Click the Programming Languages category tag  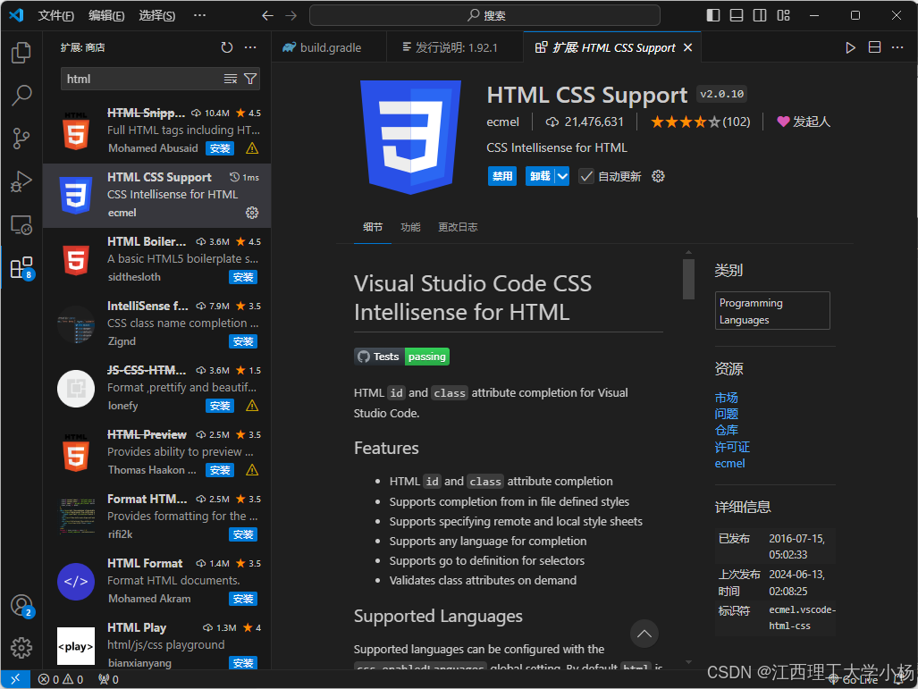(x=772, y=311)
